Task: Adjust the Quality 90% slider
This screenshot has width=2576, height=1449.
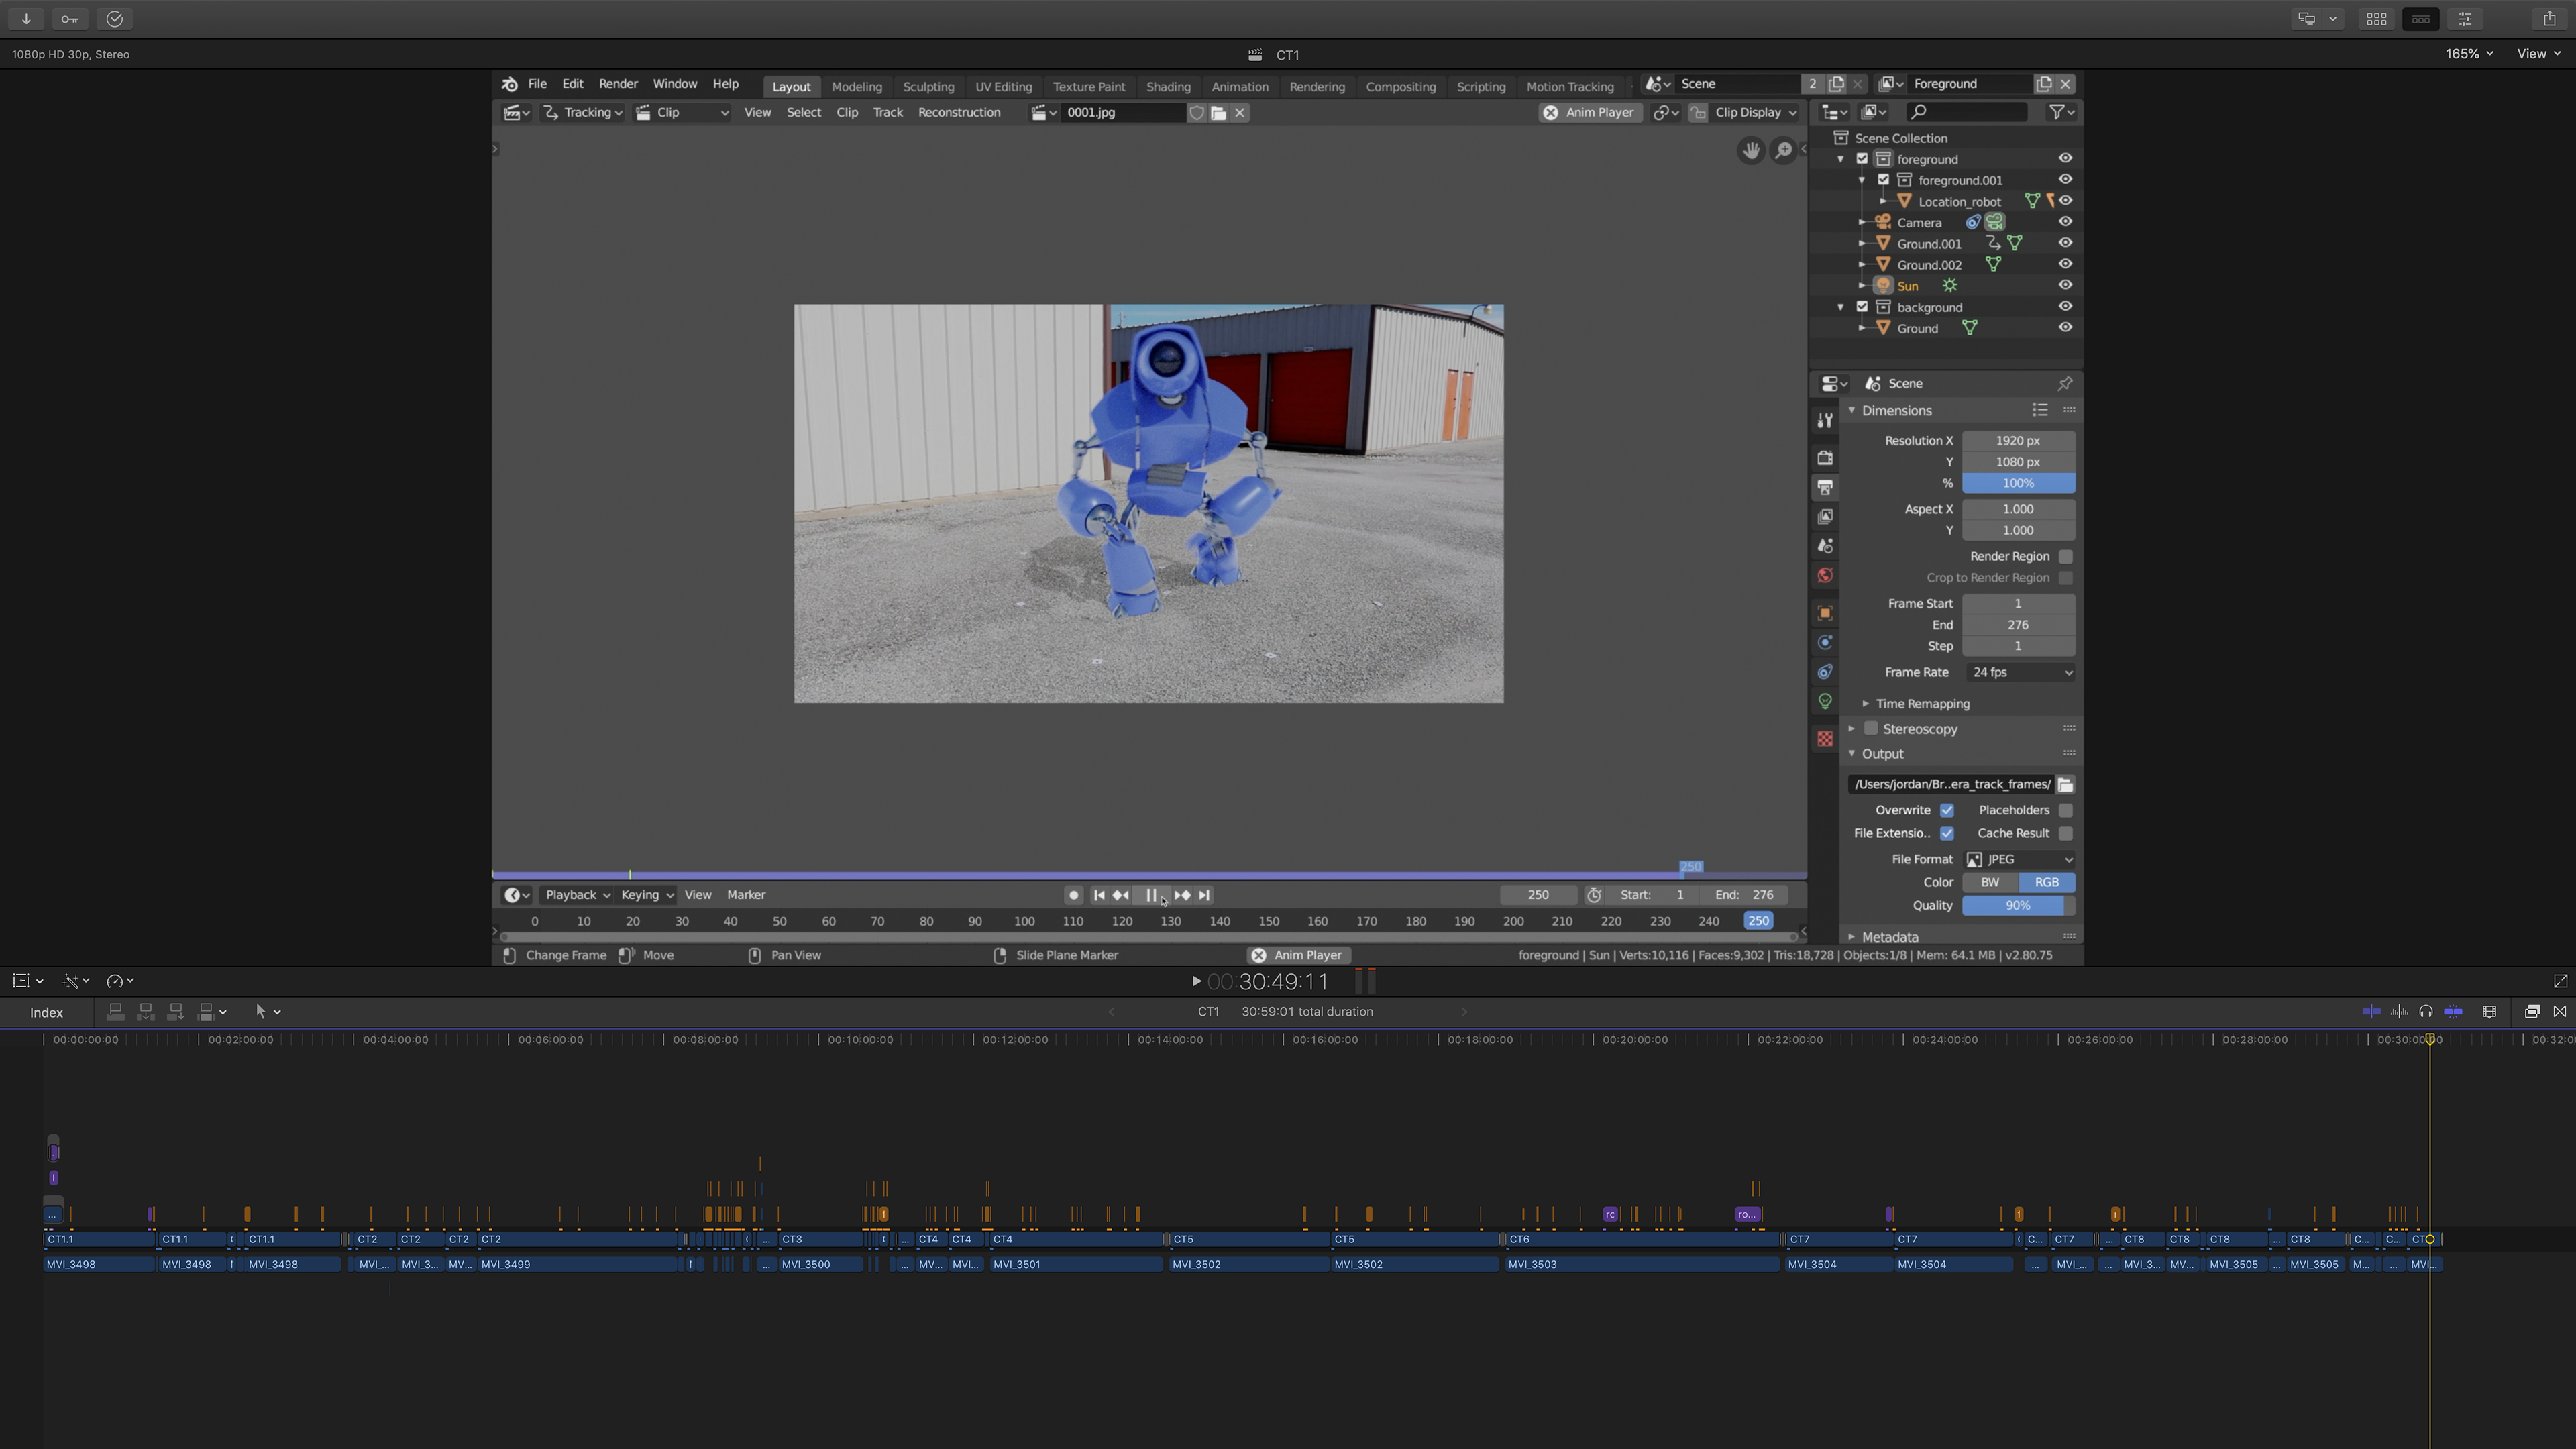Action: [2017, 905]
